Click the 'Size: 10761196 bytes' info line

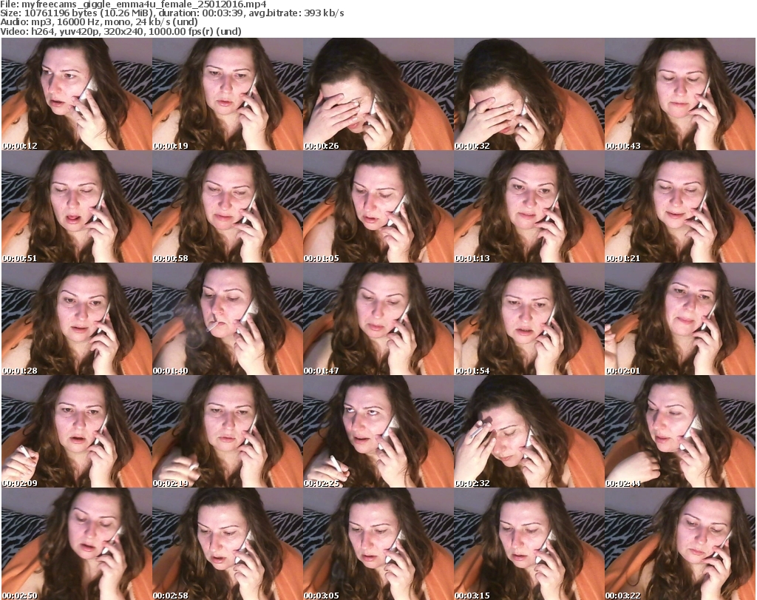tap(172, 13)
